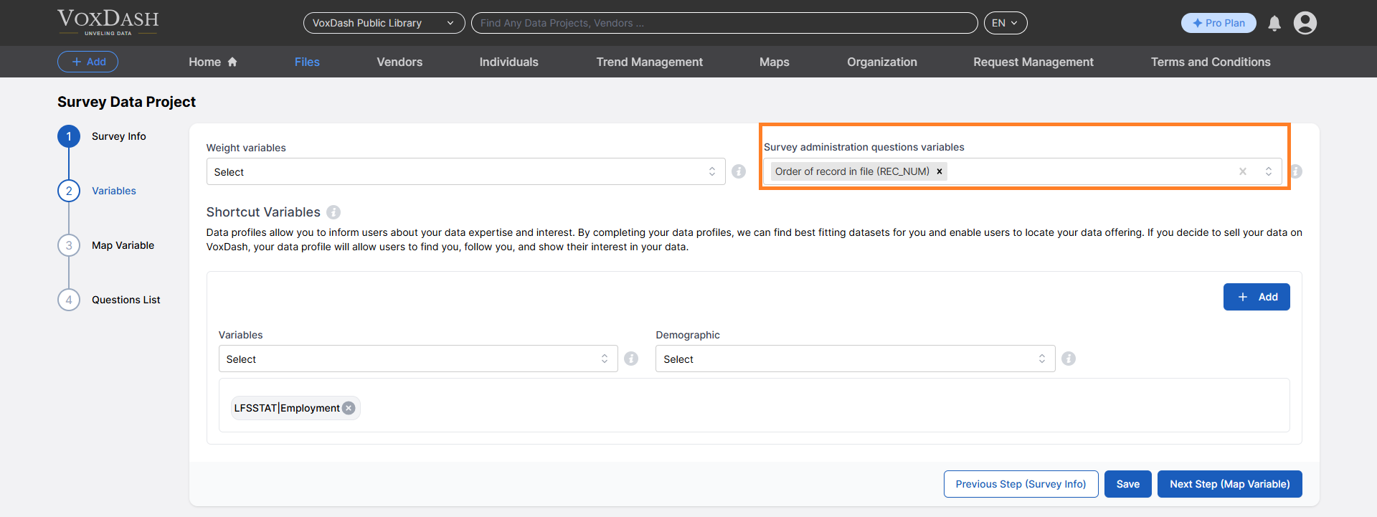Open the Organization menu
The height and width of the screenshot is (517, 1377).
point(882,62)
